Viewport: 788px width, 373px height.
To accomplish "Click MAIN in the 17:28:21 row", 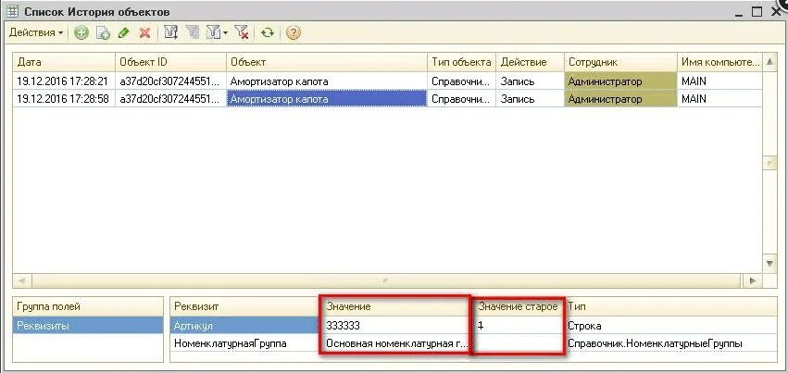I will pyautogui.click(x=719, y=81).
